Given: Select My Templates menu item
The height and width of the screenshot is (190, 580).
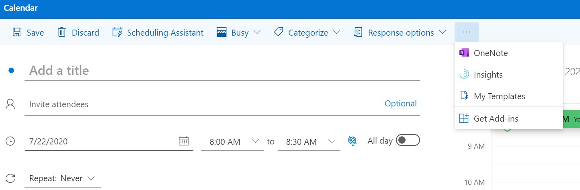Looking at the screenshot, I should [499, 96].
